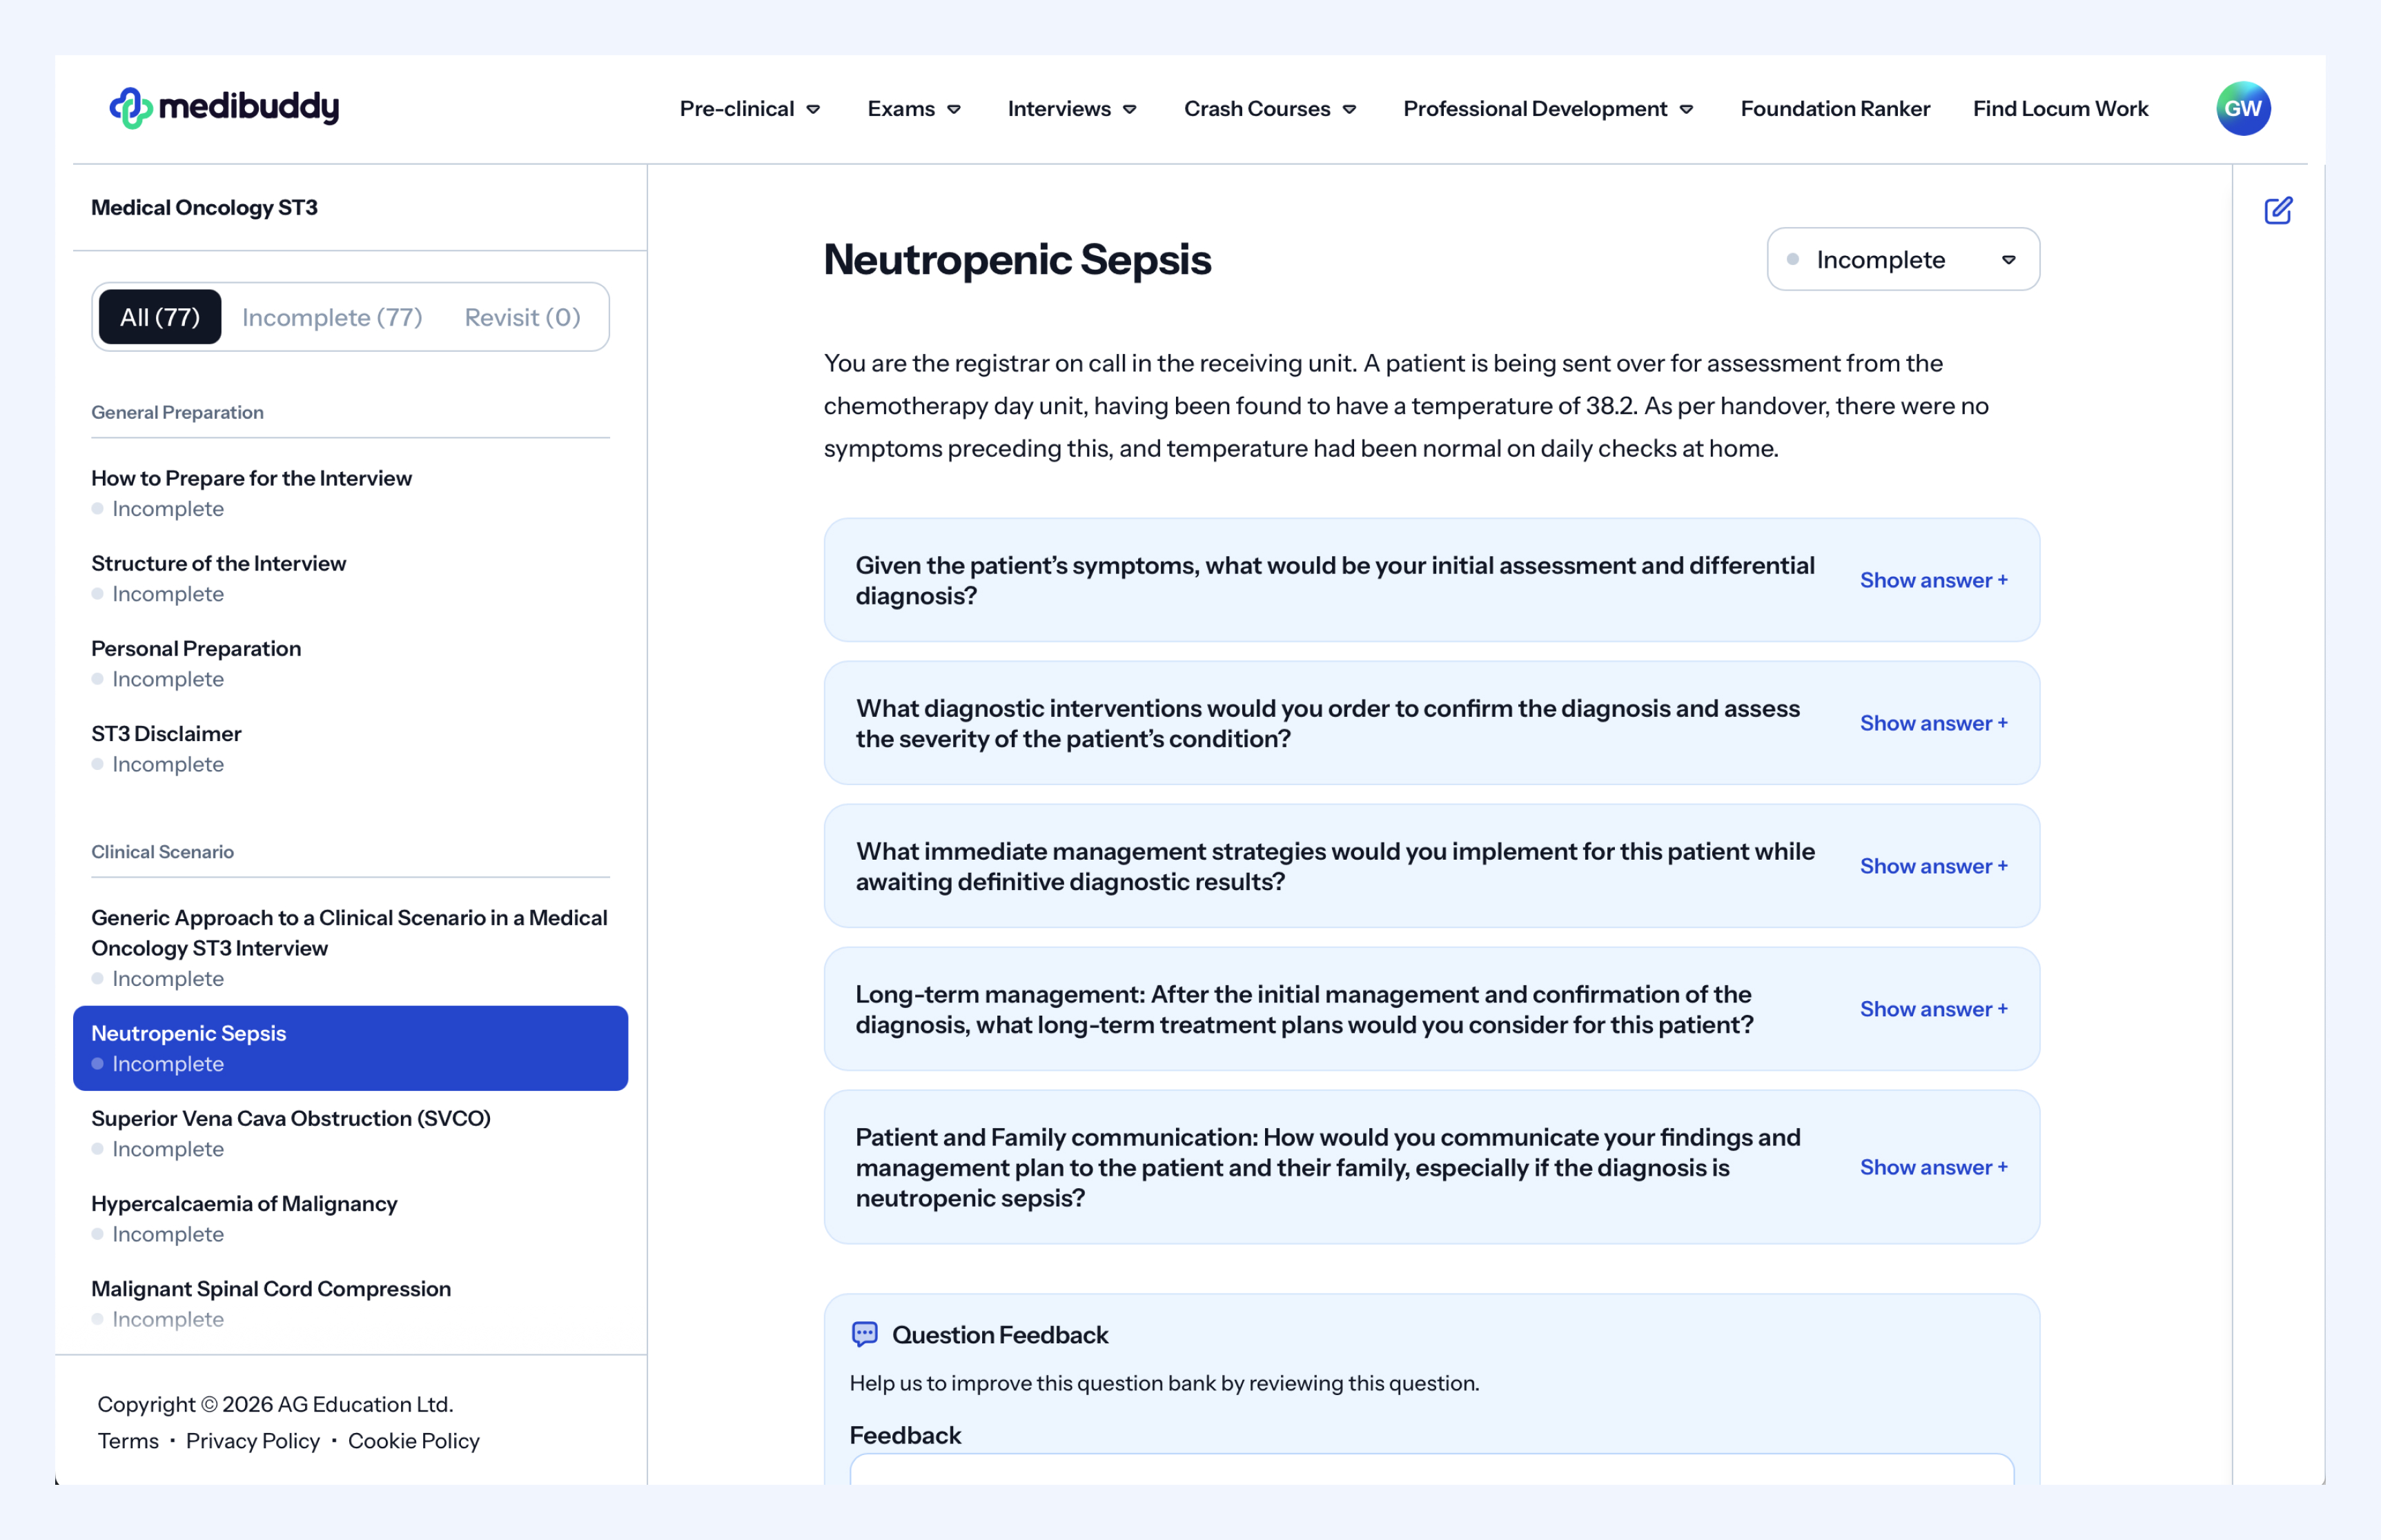Screen dimensions: 2381x1540
Task: Click the Professional Development caret icon
Action: (1686, 109)
